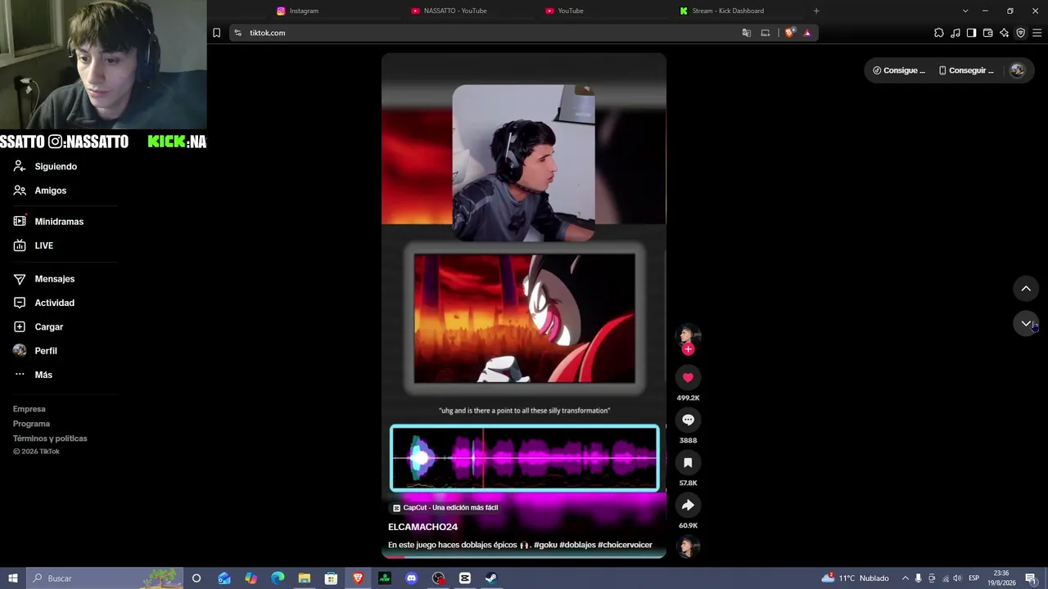1048x589 pixels.
Task: Open the Brave Shields lion icon
Action: (x=789, y=33)
